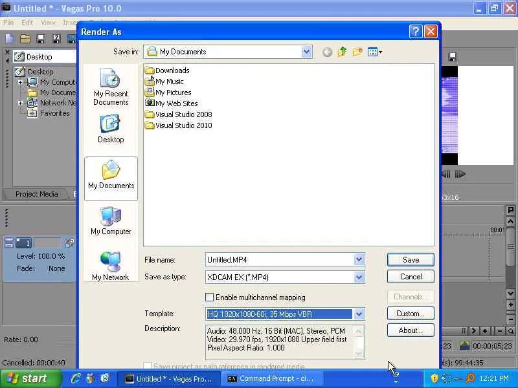Click the Save button

pos(411,260)
